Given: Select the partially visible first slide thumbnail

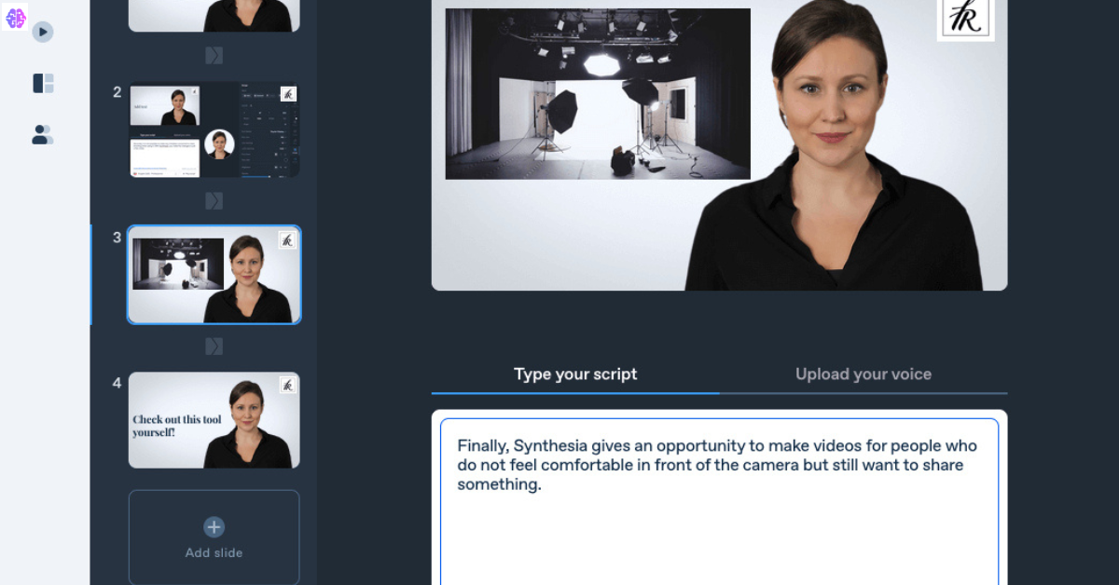Looking at the screenshot, I should pyautogui.click(x=214, y=15).
